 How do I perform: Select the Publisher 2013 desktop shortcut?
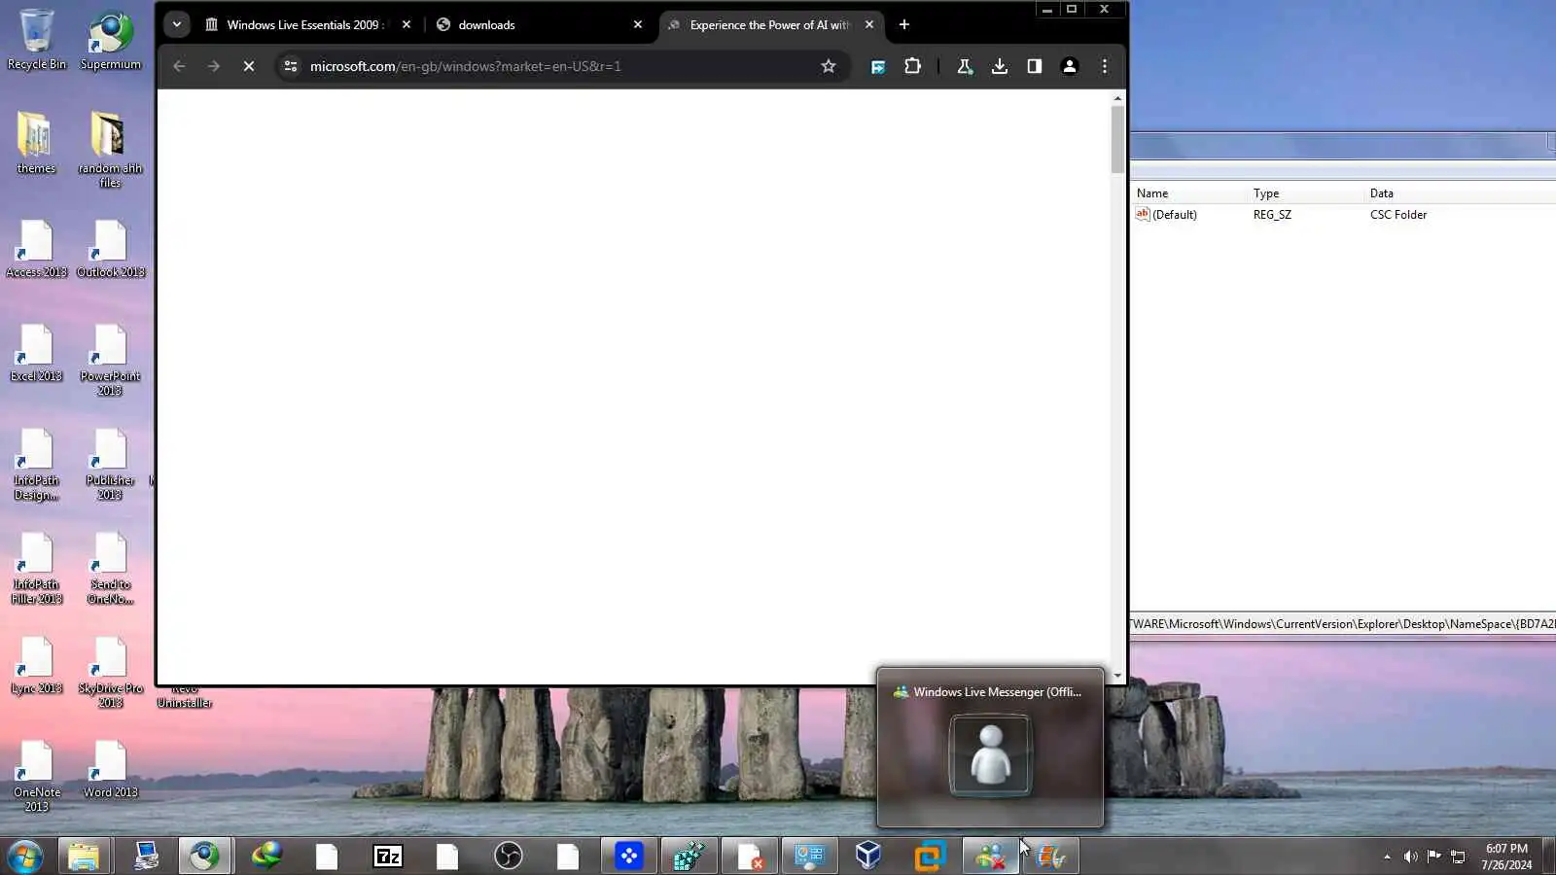(111, 463)
